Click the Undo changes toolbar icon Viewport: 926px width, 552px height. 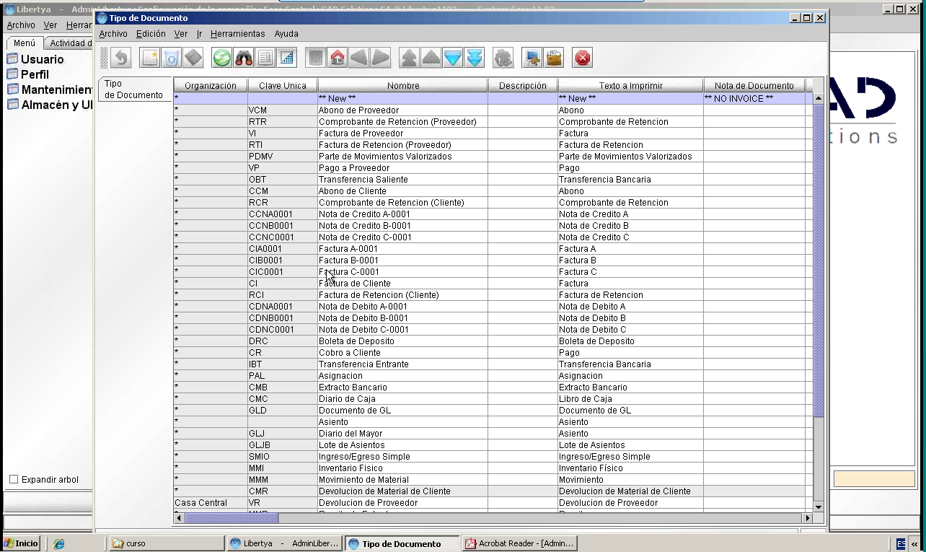(121, 58)
